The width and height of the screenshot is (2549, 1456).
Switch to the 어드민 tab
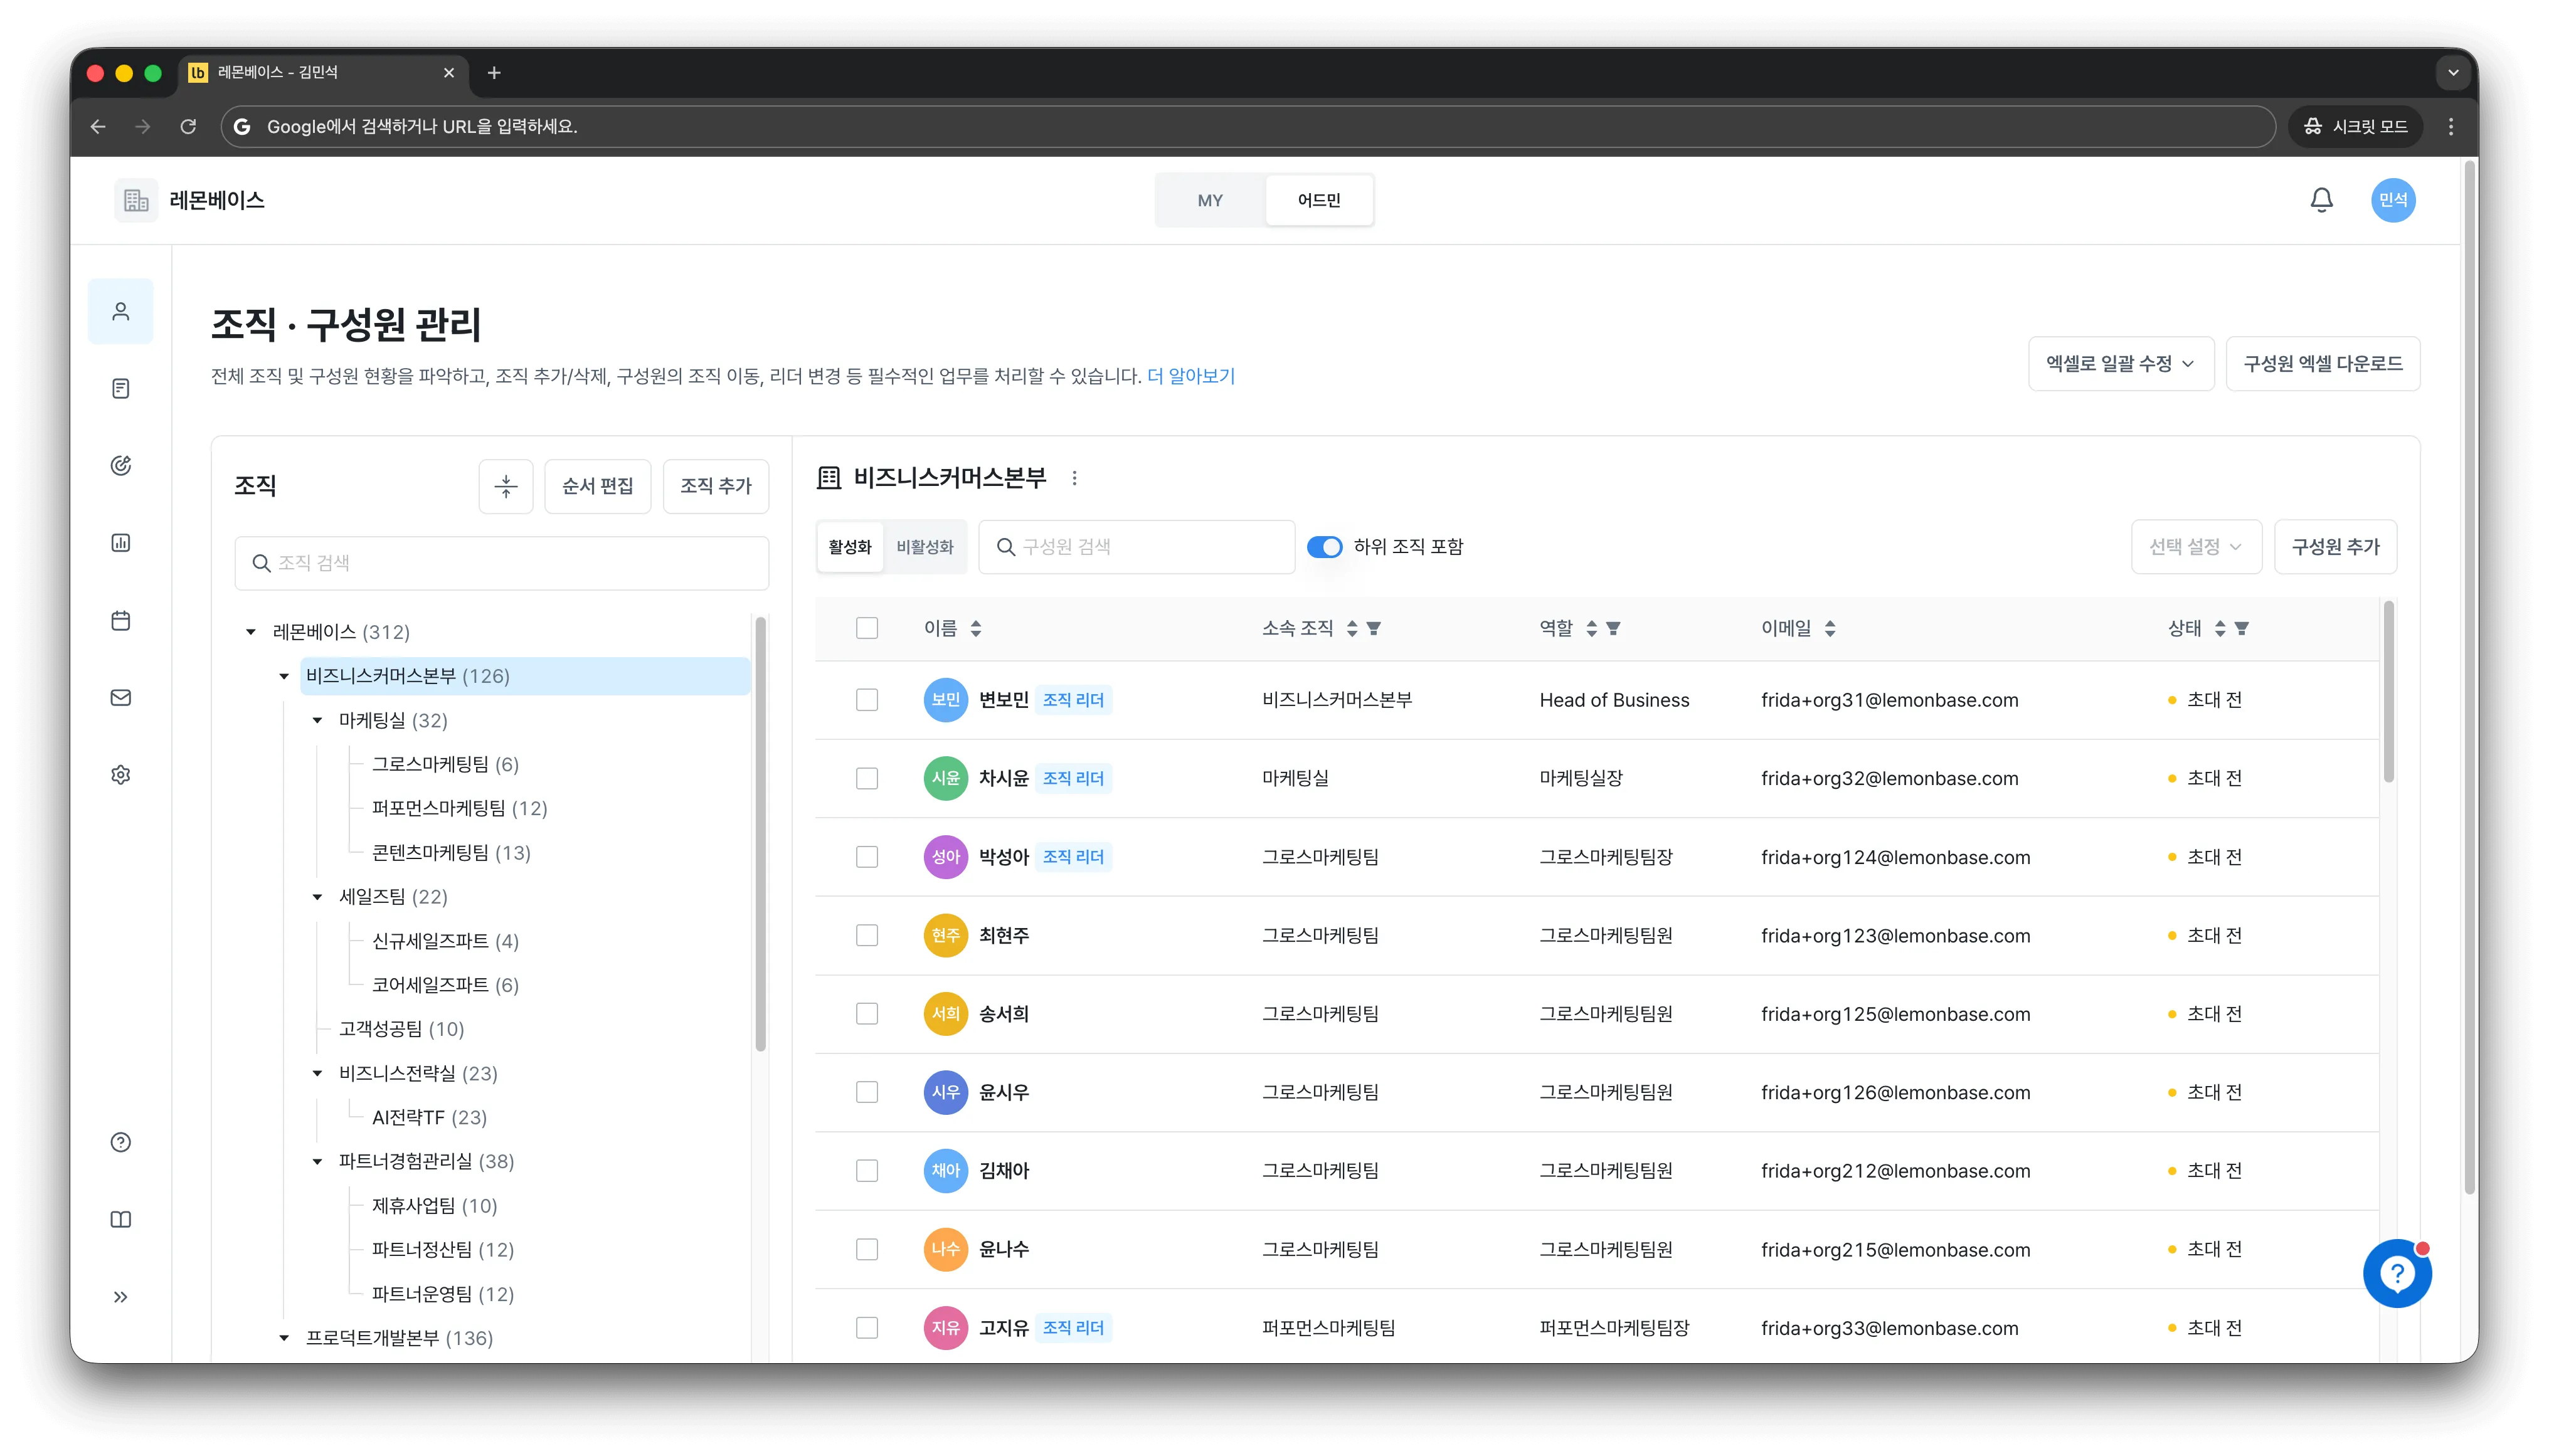[x=1319, y=200]
